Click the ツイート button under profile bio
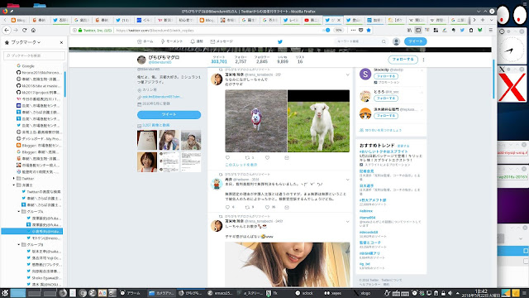Viewport: 529px width, 298px height. click(169, 114)
